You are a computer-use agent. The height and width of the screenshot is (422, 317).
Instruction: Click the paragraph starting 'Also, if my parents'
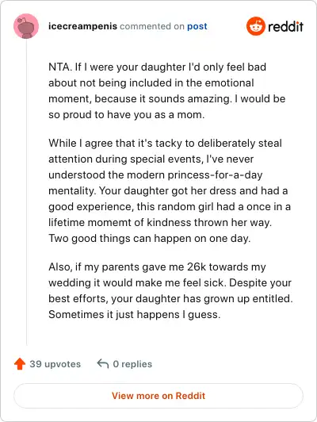(x=170, y=290)
